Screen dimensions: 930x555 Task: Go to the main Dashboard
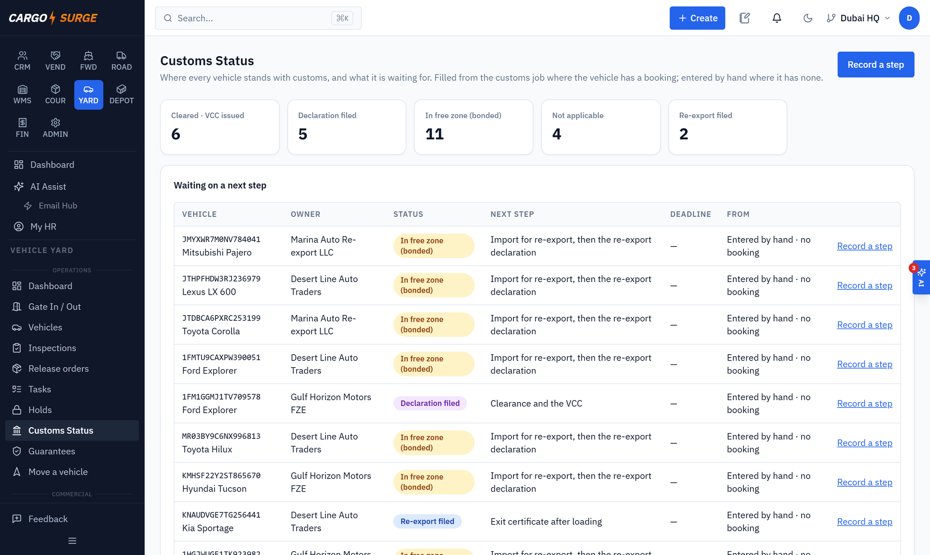click(72, 165)
